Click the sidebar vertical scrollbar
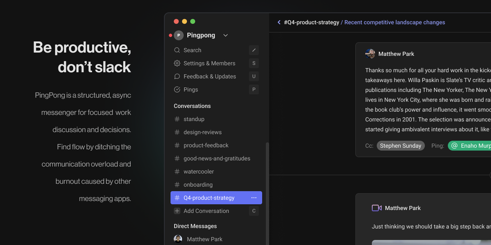This screenshot has height=245, width=491. [268, 191]
